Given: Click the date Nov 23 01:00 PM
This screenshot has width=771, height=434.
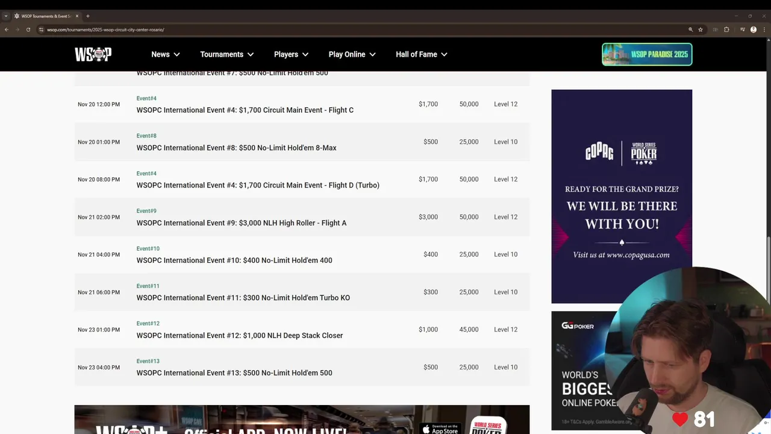Looking at the screenshot, I should click(99, 330).
